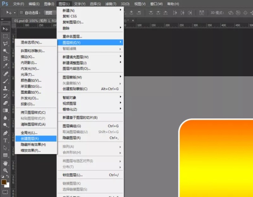Select the Pen tool
The height and width of the screenshot is (197, 253).
(5, 133)
